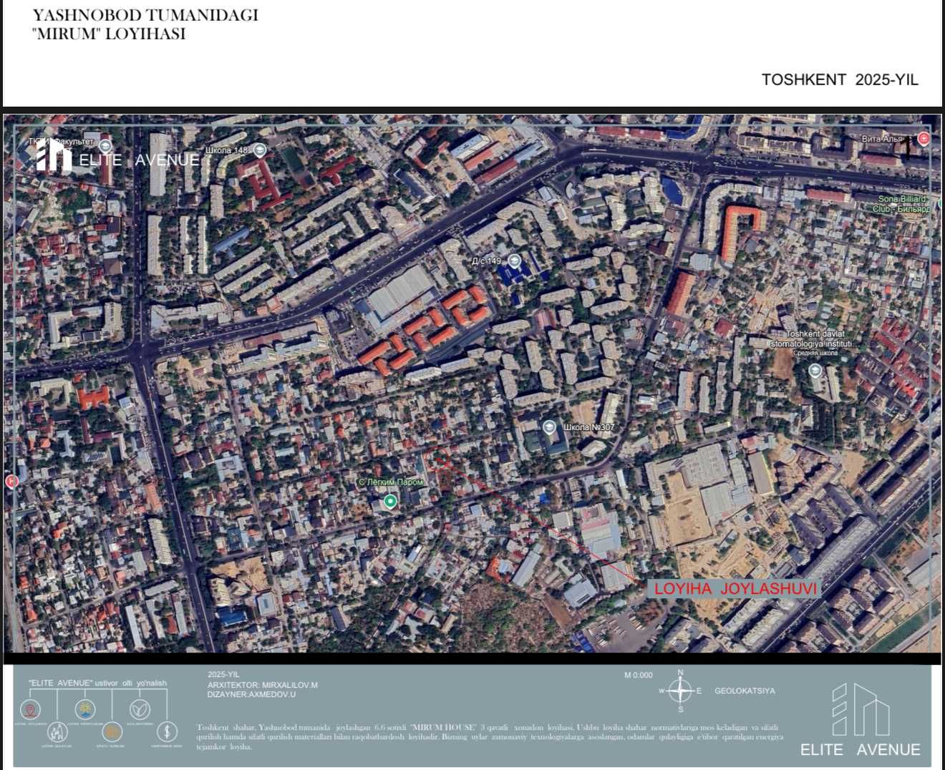Click the YASHNOBOD TUMANIDAGI title
The height and width of the screenshot is (770, 945).
145,15
